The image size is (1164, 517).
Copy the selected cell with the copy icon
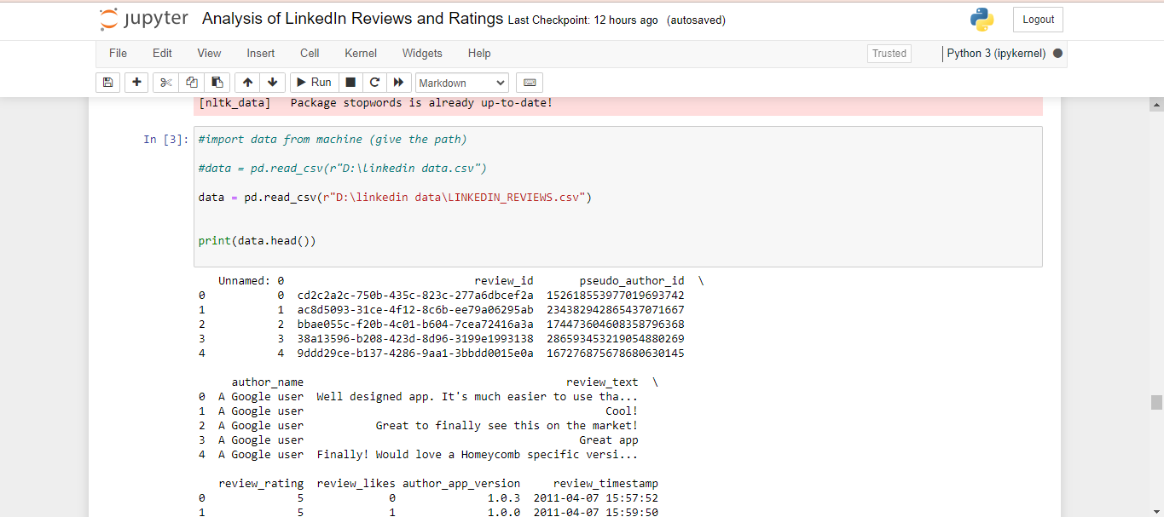[191, 82]
